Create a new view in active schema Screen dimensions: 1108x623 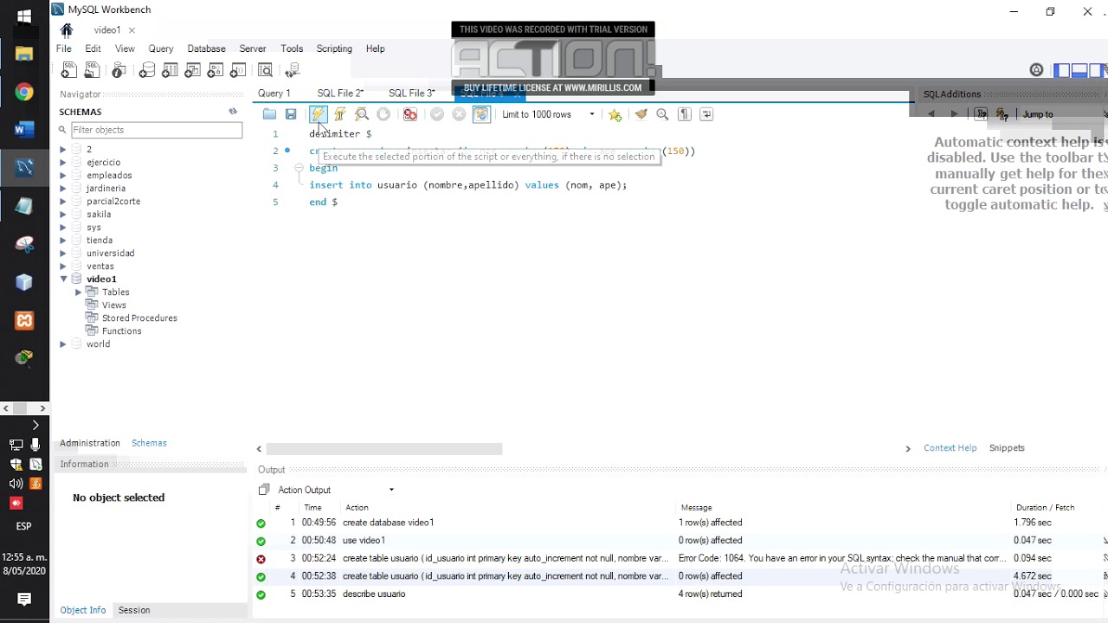192,70
